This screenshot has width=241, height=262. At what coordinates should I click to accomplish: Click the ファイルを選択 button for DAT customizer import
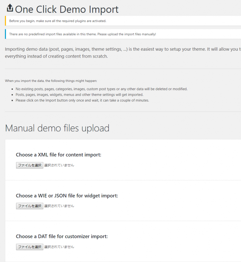[x=29, y=247]
